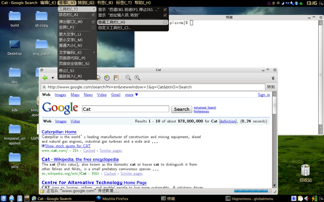The height and width of the screenshot is (202, 324).
Task: Expand the 工具栏(_T) submenu
Action: click(77, 9)
